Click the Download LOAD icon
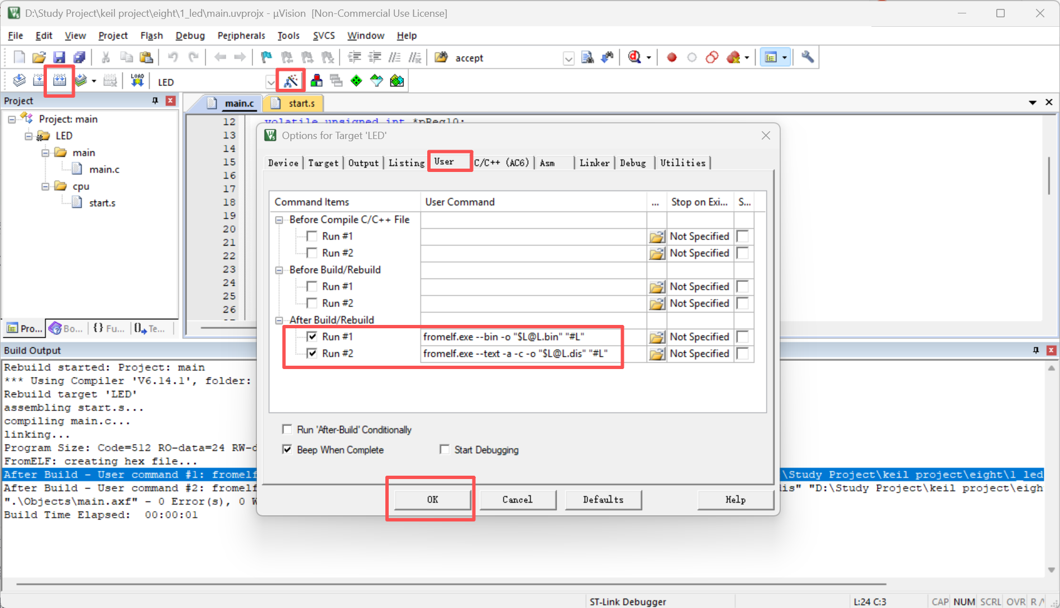This screenshot has height=608, width=1060. (137, 81)
